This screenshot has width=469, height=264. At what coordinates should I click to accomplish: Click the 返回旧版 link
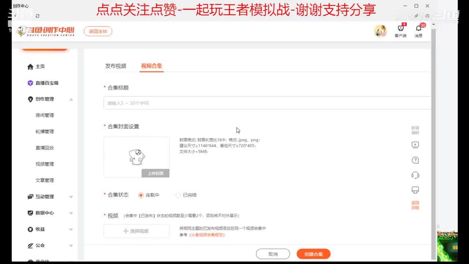pos(415,205)
